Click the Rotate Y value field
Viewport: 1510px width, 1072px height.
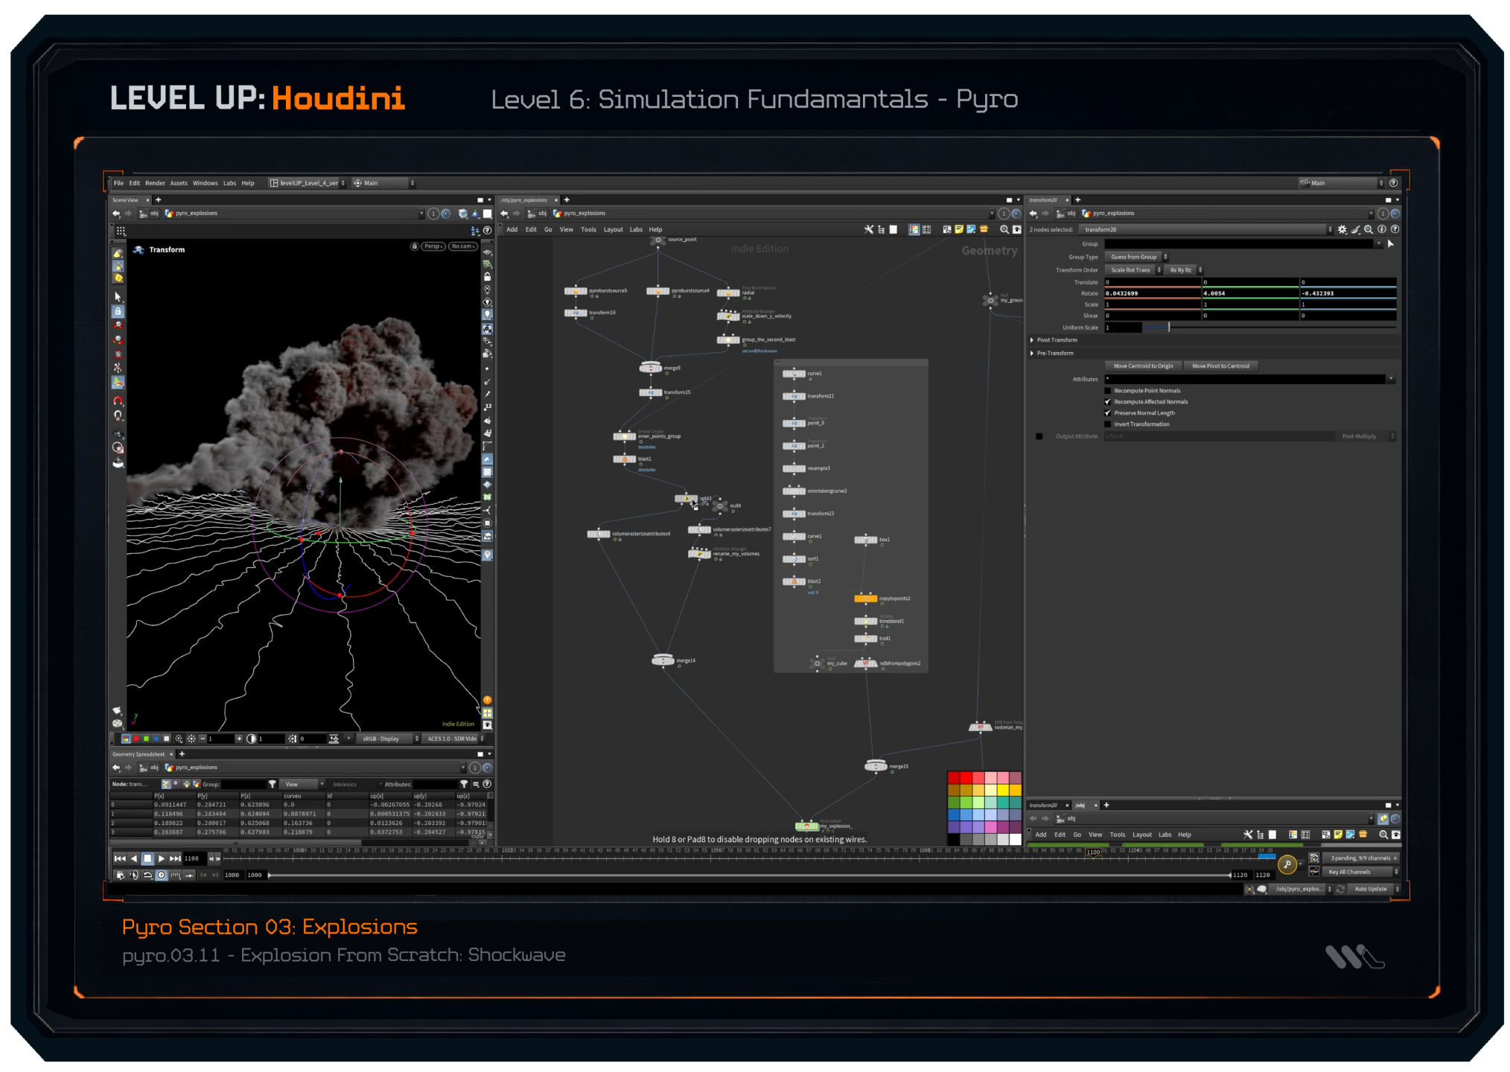[x=1249, y=293]
